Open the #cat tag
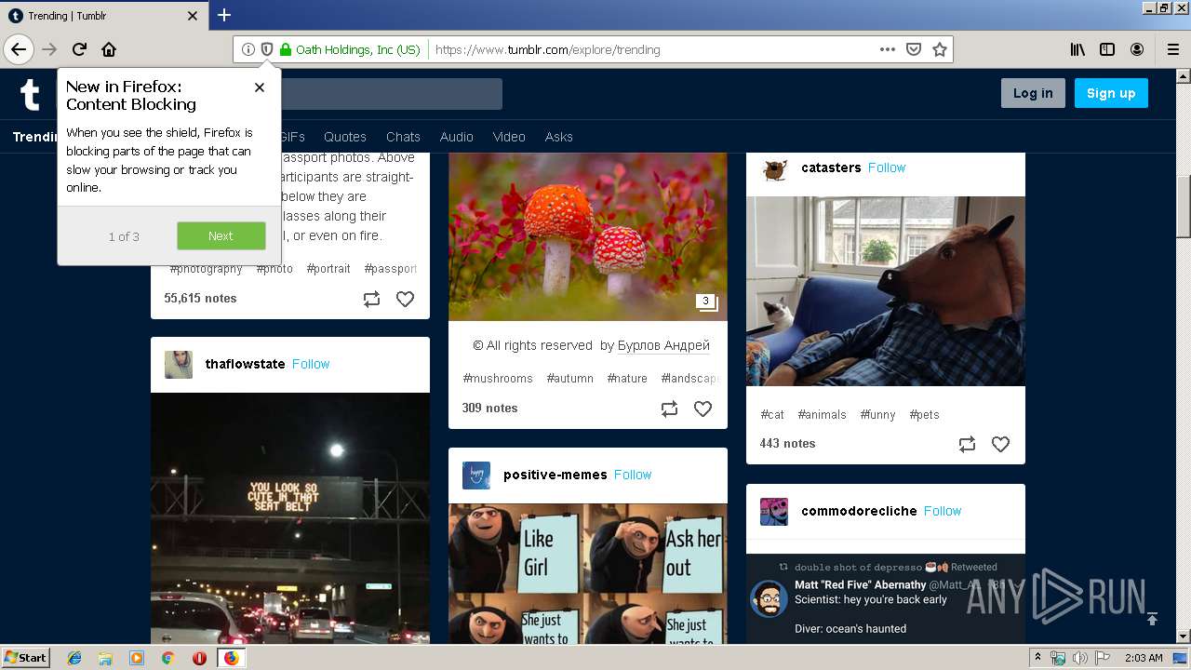This screenshot has width=1191, height=670. 772,415
